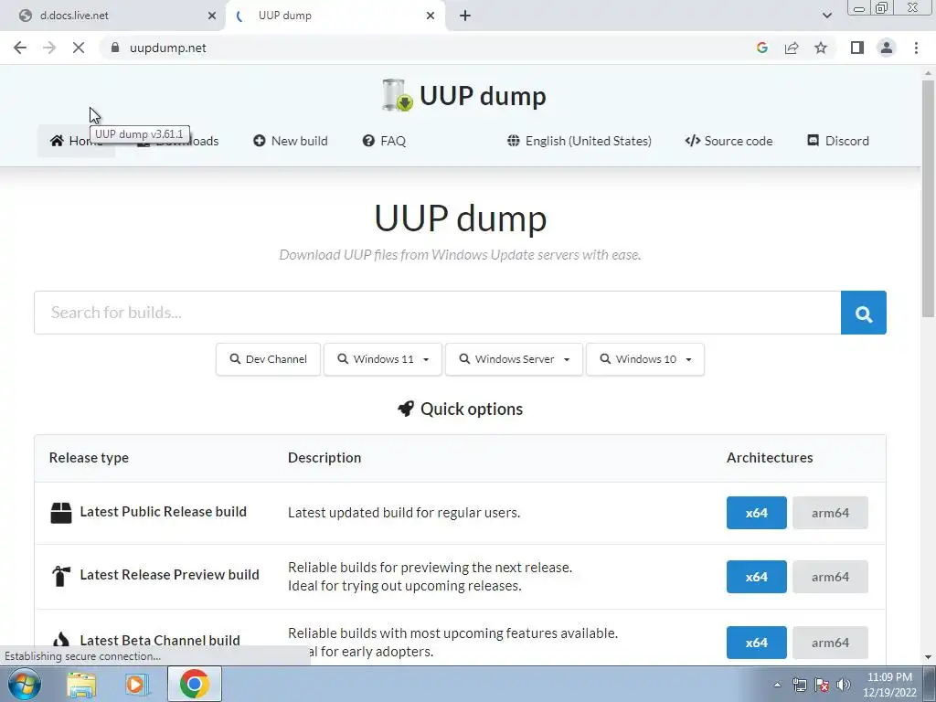
Task: Click the Downloads navigation item
Action: coord(178,141)
